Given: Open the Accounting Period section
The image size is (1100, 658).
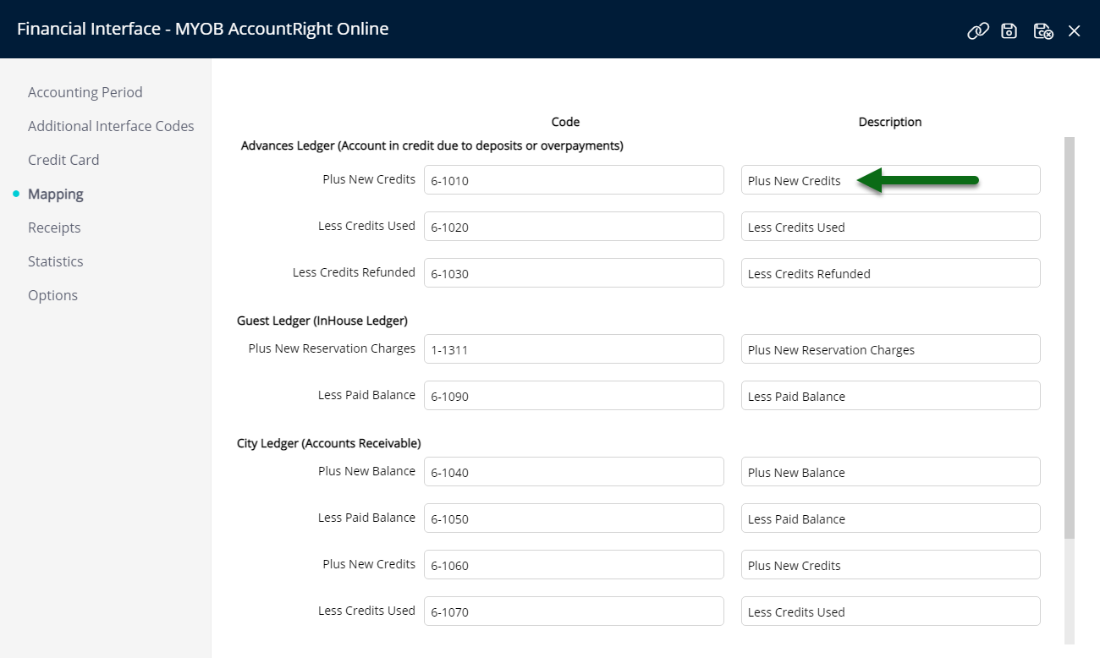Looking at the screenshot, I should tap(85, 92).
